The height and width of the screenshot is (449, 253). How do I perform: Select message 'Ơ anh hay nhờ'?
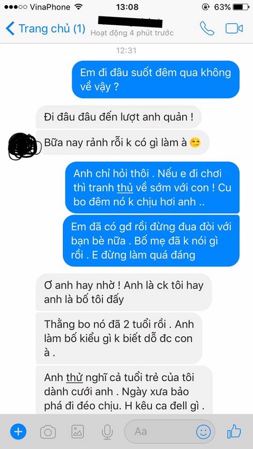123,292
